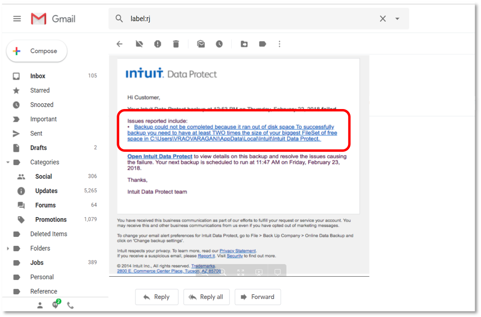Click the search magnifier icon

[x=119, y=19]
